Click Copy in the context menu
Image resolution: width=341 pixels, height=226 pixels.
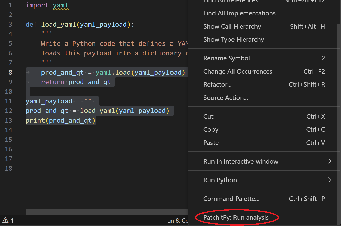pos(211,130)
